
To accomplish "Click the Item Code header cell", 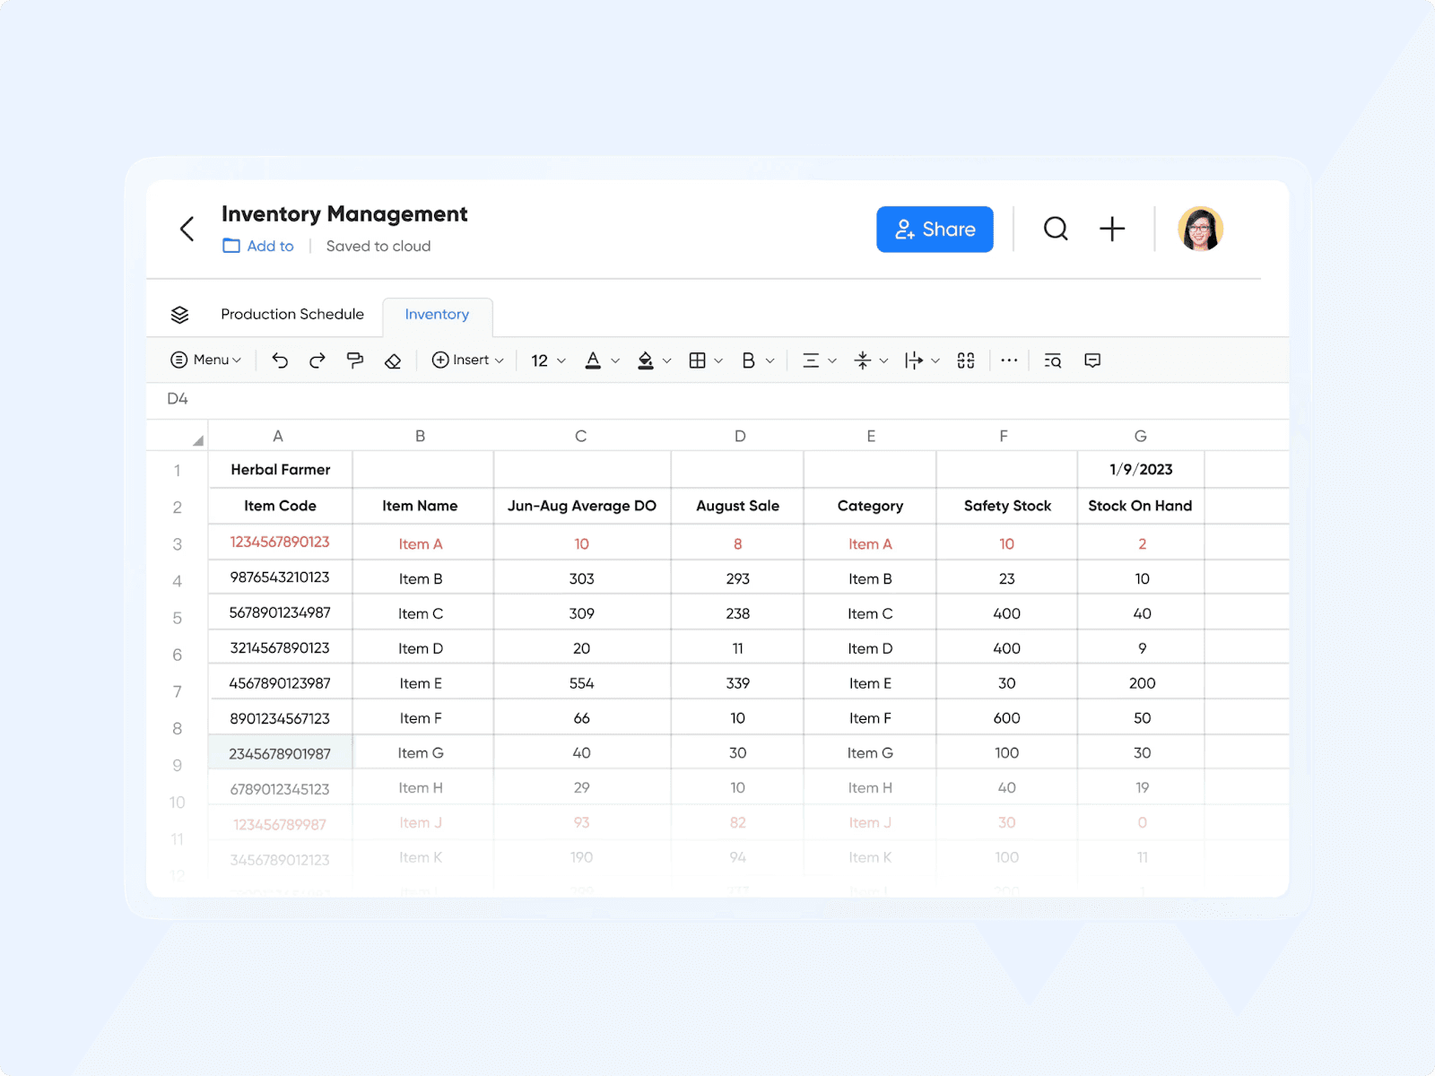I will pos(281,506).
